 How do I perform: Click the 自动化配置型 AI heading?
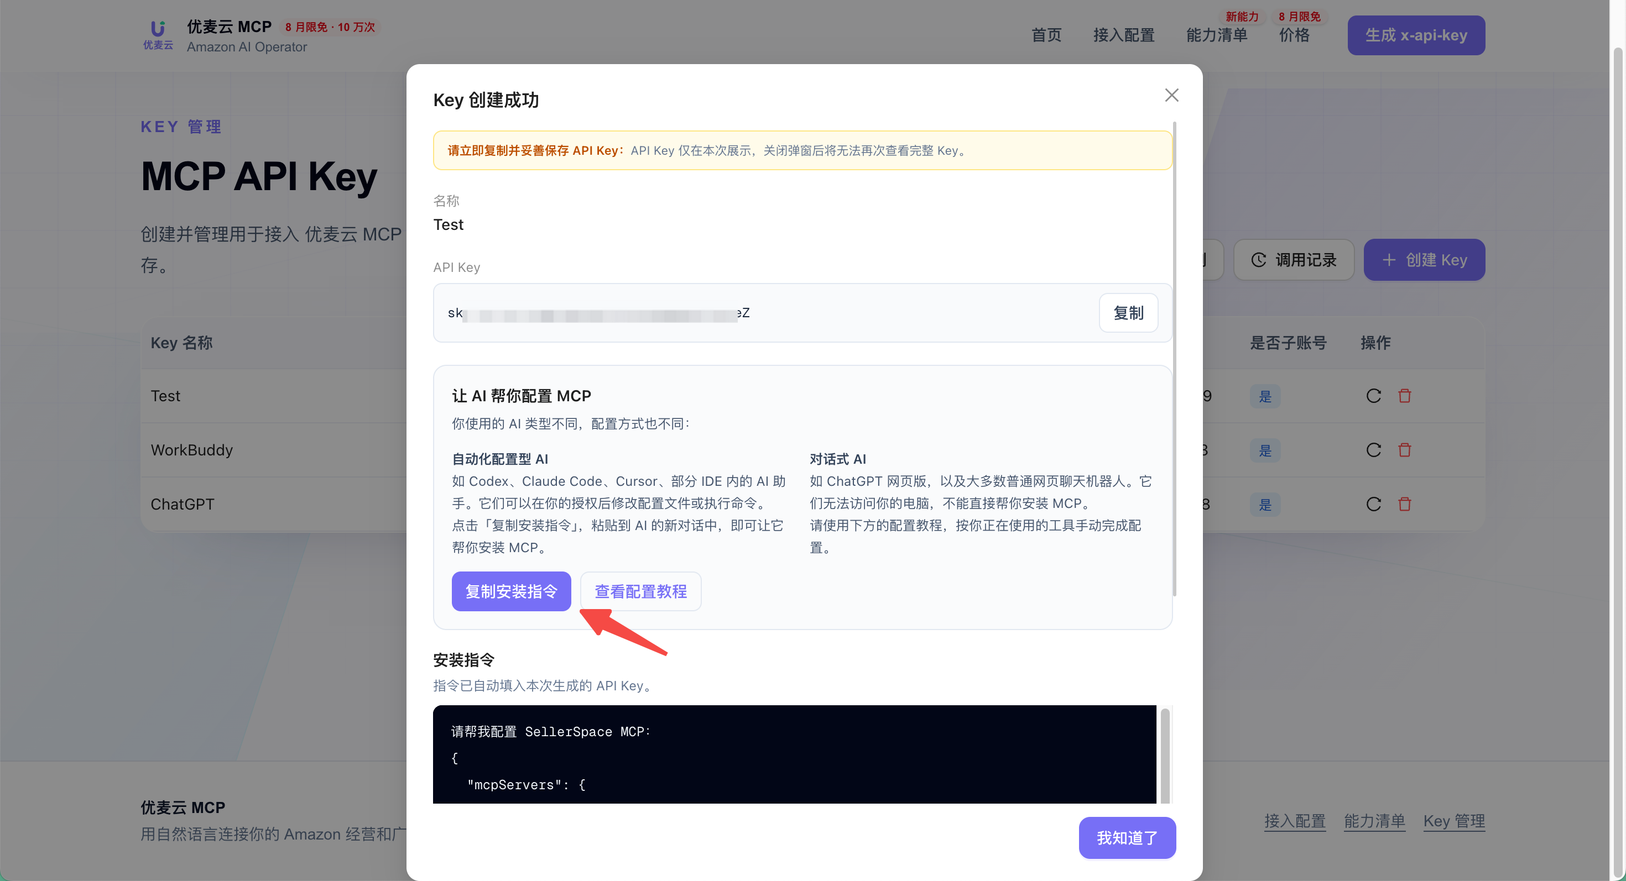click(500, 459)
